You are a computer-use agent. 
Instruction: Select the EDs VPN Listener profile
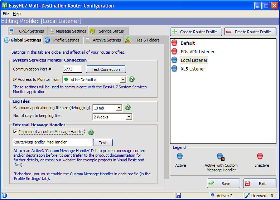198,52
